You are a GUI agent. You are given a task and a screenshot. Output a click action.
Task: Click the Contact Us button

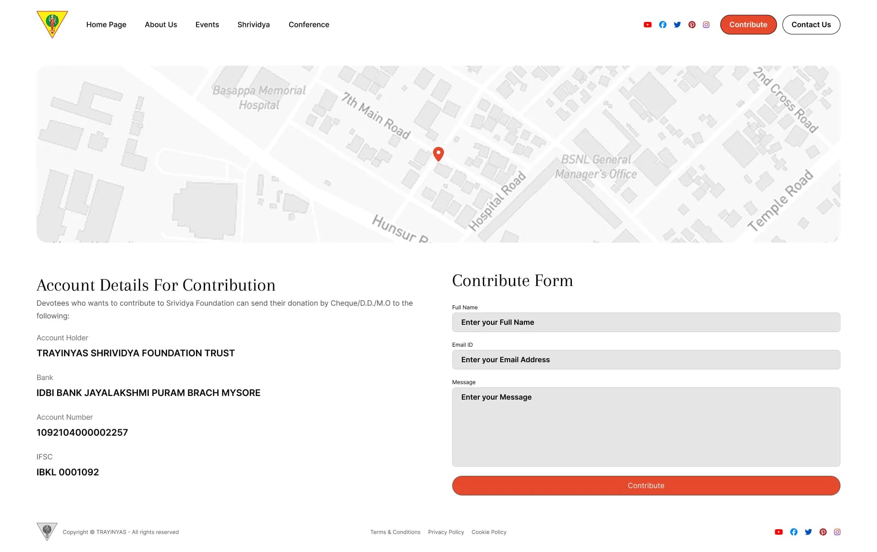[811, 25]
